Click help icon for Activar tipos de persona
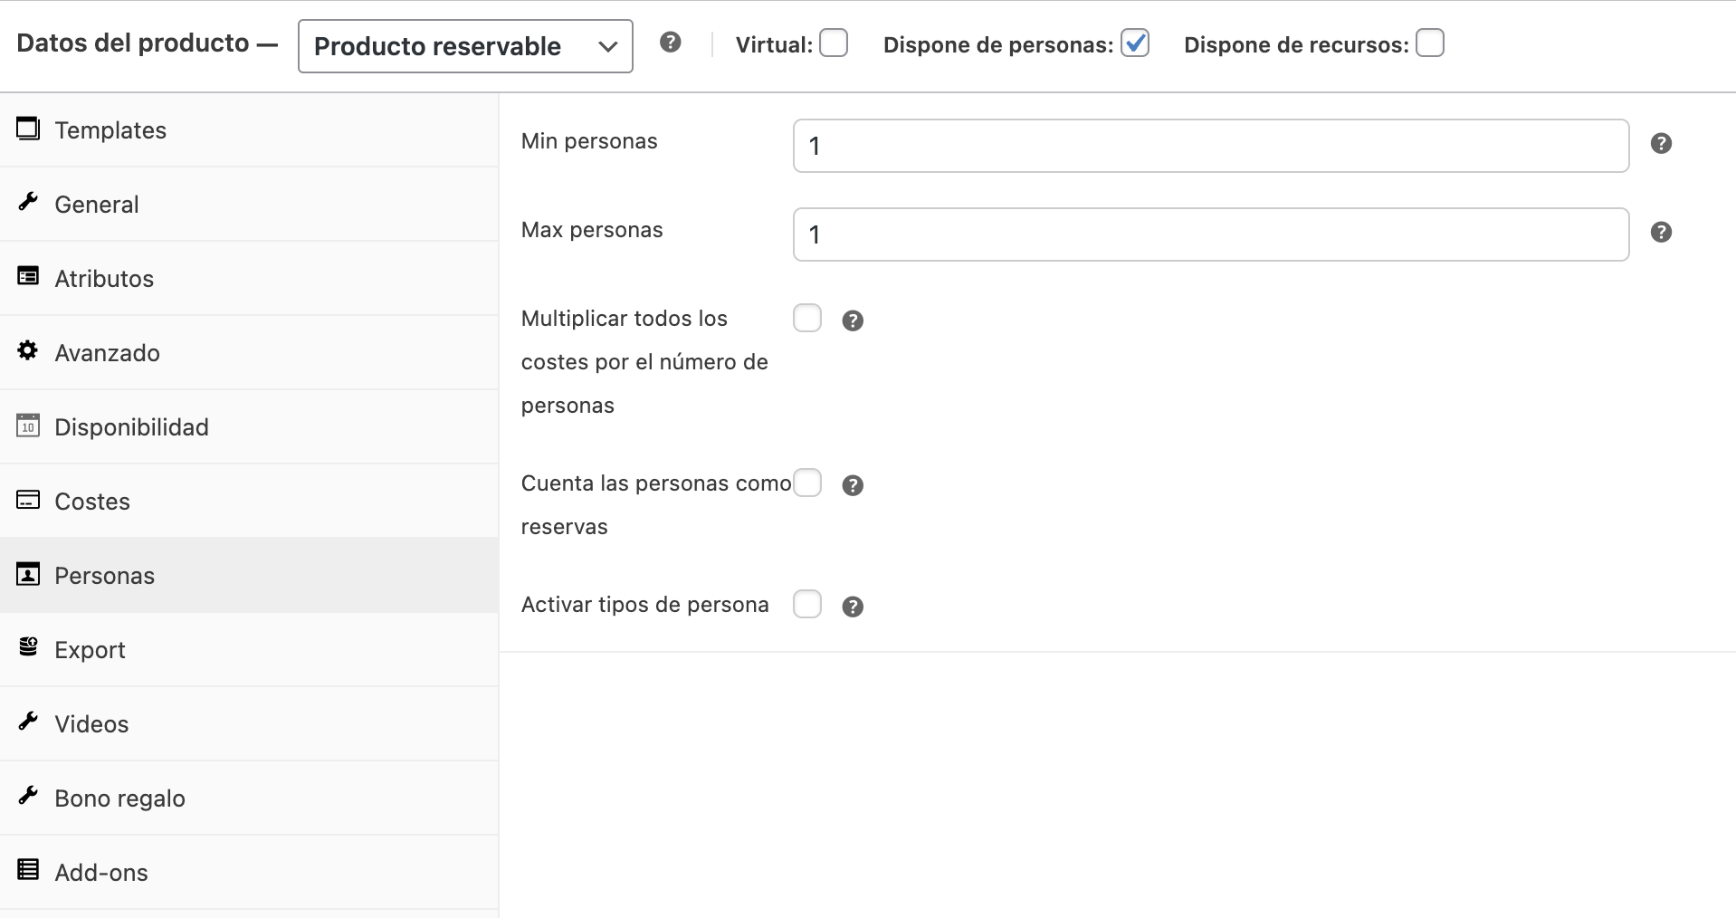 853,607
